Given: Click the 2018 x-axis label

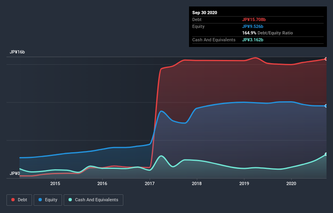Looking at the screenshot, I should [197, 183].
